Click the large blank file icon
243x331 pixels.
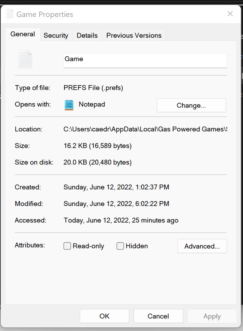(25, 59)
